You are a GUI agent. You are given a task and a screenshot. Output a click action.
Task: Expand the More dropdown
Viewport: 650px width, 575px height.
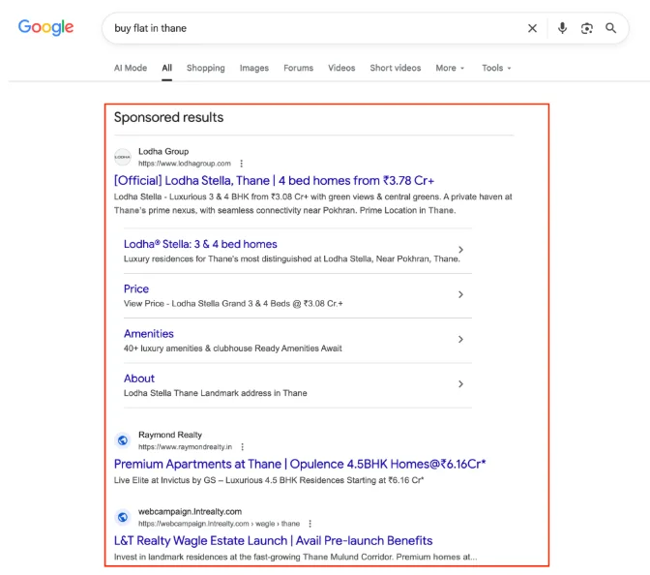point(450,68)
